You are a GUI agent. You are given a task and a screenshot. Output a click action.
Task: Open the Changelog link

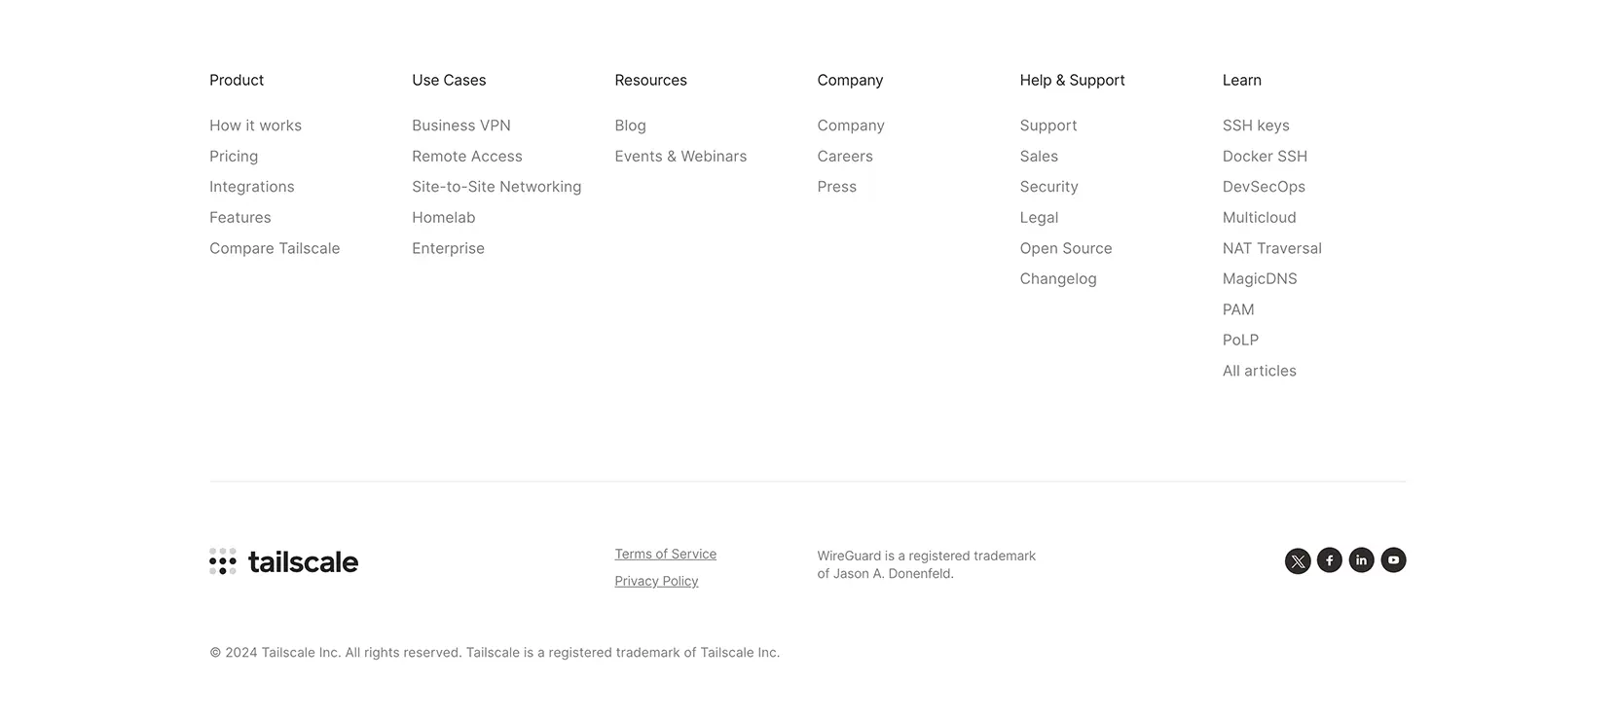click(1058, 279)
